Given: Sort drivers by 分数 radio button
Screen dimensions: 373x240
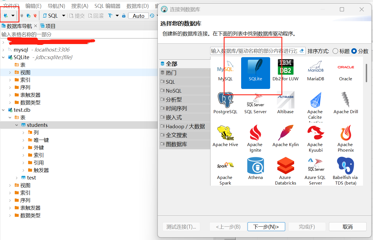Looking at the screenshot, I should pos(354,51).
